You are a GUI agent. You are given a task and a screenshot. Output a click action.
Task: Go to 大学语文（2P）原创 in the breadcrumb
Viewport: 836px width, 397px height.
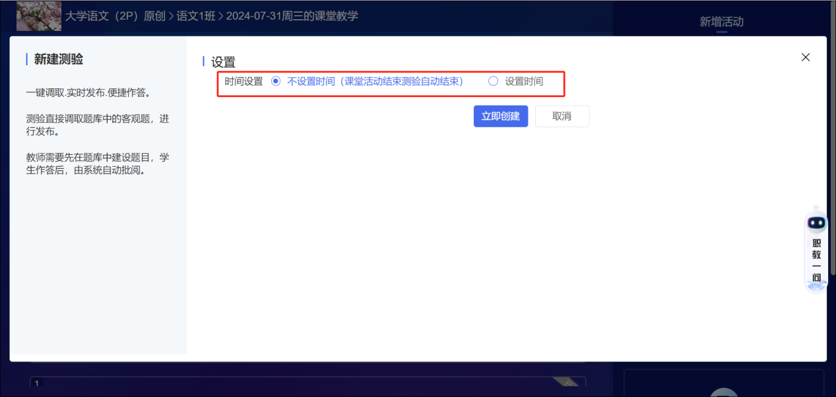[115, 16]
